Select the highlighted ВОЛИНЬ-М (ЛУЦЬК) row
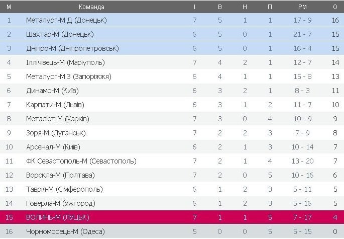The image size is (344, 239). (x=172, y=217)
